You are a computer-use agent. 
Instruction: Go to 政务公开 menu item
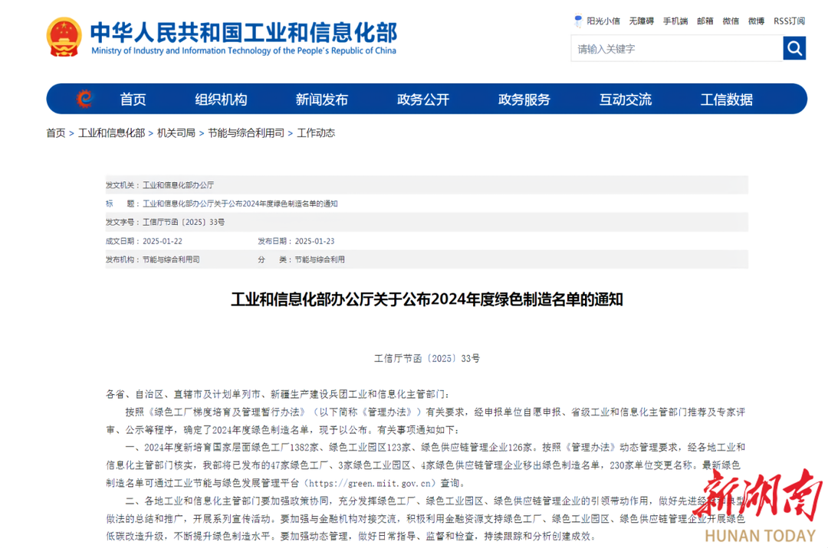423,99
